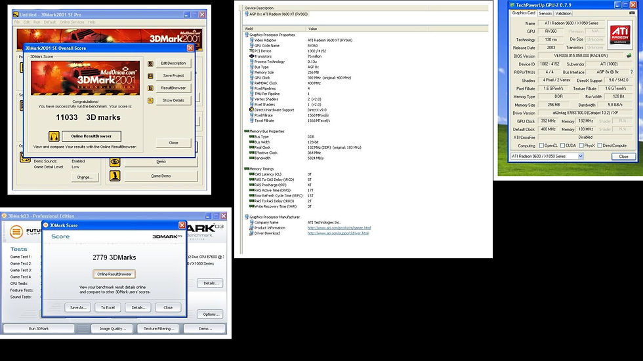
Task: Click the Futuremark orange logo in 3DMark03
Action: [x=16, y=232]
